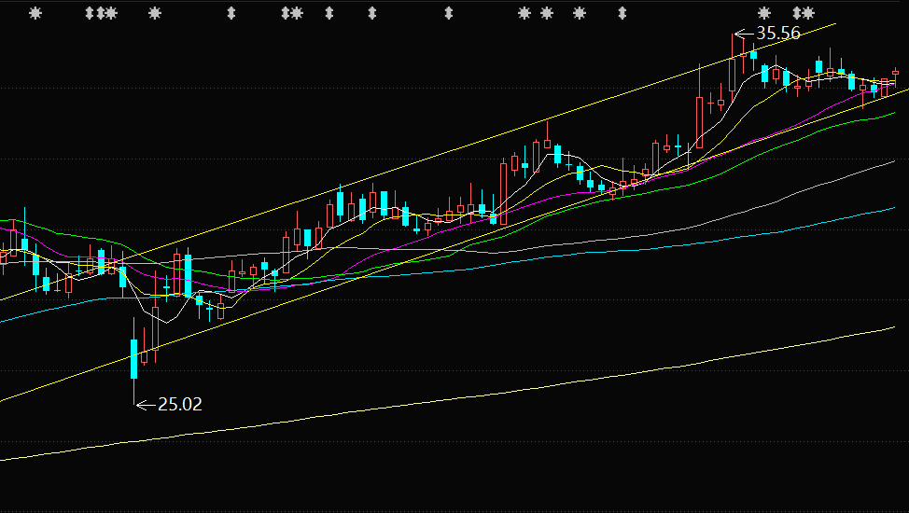The width and height of the screenshot is (909, 513).
Task: Click the red candlestick peaking at 35.56
Action: coord(733,68)
